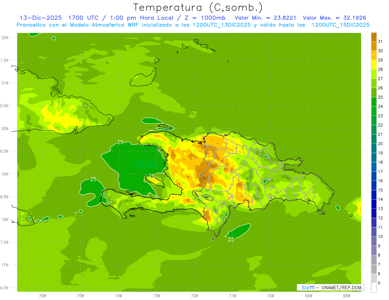The width and height of the screenshot is (389, 300).
Task: Click the legend color band between 26 and 27
Action: (374, 83)
